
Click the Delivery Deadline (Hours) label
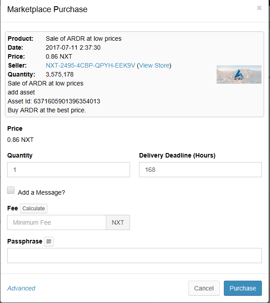177,155
